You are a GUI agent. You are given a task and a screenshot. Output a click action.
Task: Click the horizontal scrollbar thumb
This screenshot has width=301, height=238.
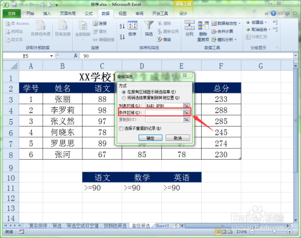pos(222,226)
